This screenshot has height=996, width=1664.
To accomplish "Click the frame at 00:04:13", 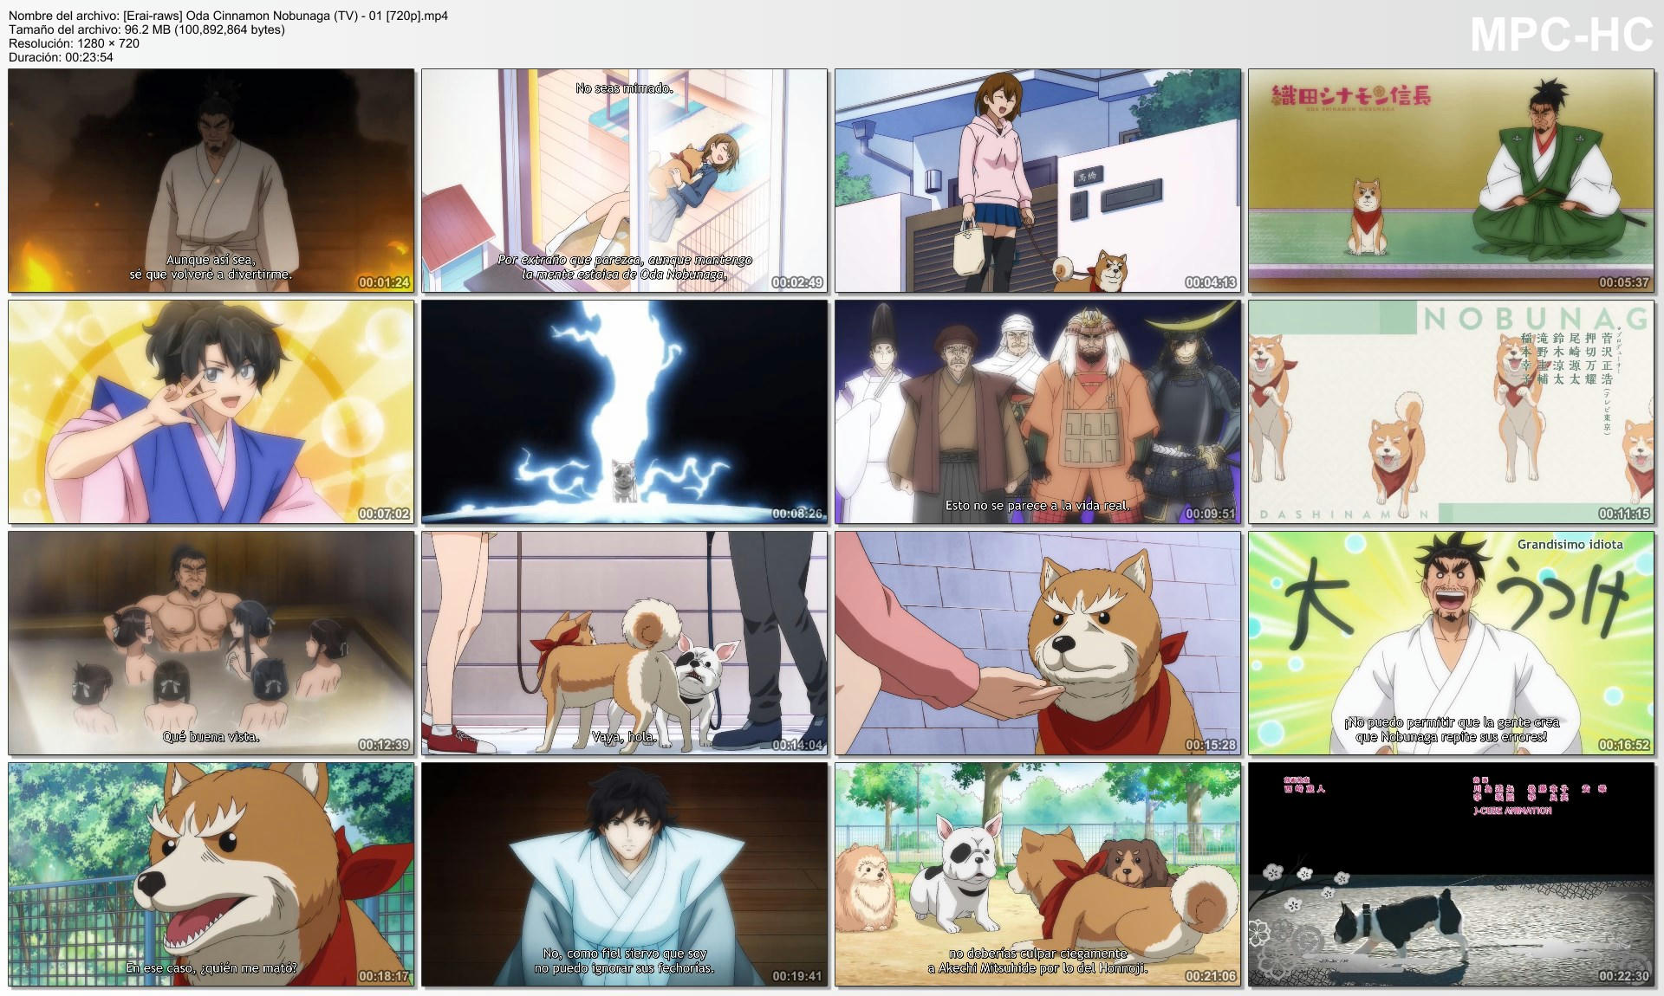I will (1038, 180).
